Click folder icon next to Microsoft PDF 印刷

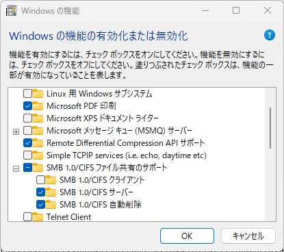click(38, 106)
